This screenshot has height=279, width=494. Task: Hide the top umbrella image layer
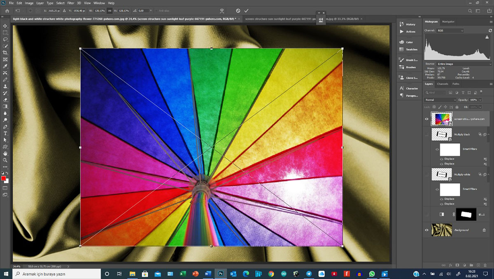tap(426, 119)
